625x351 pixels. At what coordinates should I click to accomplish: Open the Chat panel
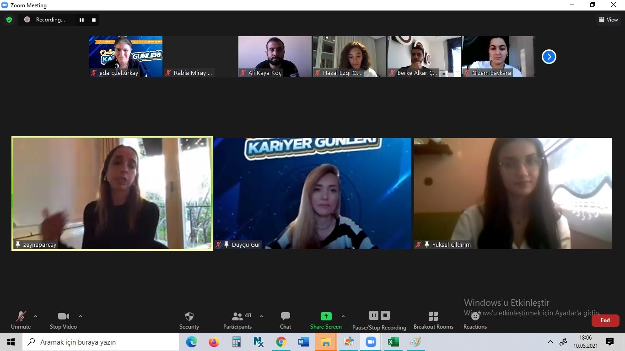tap(286, 320)
